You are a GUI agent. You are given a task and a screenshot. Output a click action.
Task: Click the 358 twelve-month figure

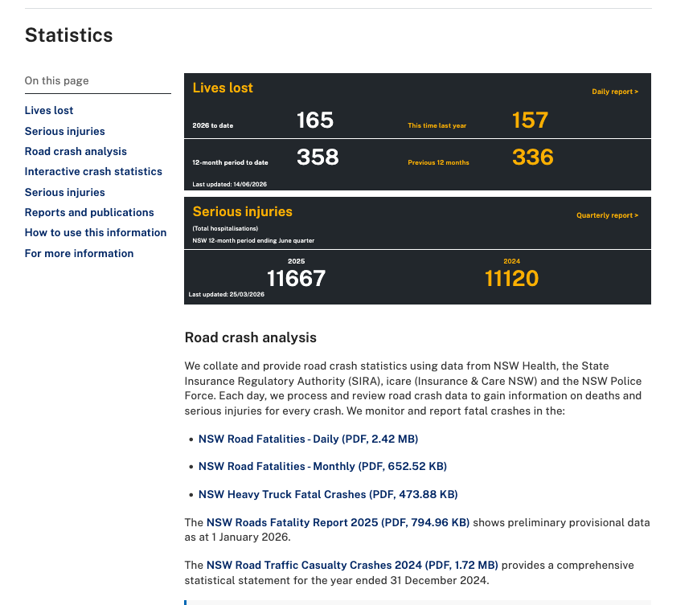(318, 157)
